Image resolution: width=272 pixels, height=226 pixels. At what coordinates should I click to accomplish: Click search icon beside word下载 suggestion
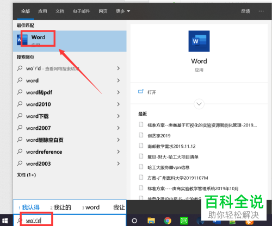(20, 116)
